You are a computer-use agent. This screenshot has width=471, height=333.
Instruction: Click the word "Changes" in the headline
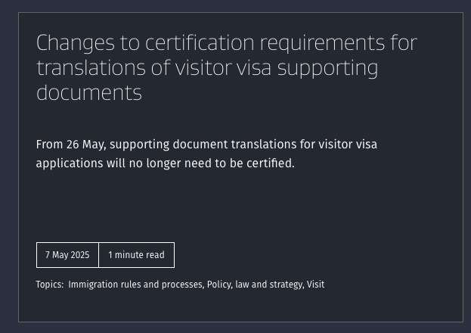click(76, 42)
